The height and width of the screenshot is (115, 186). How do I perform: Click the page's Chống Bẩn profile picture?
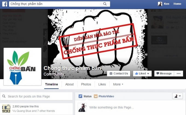(x=22, y=67)
